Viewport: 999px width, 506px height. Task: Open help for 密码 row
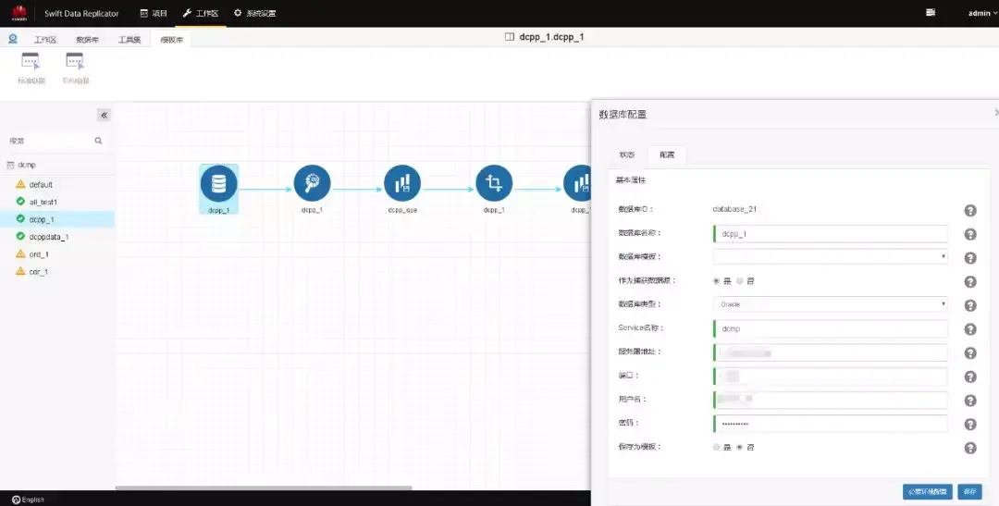point(970,425)
